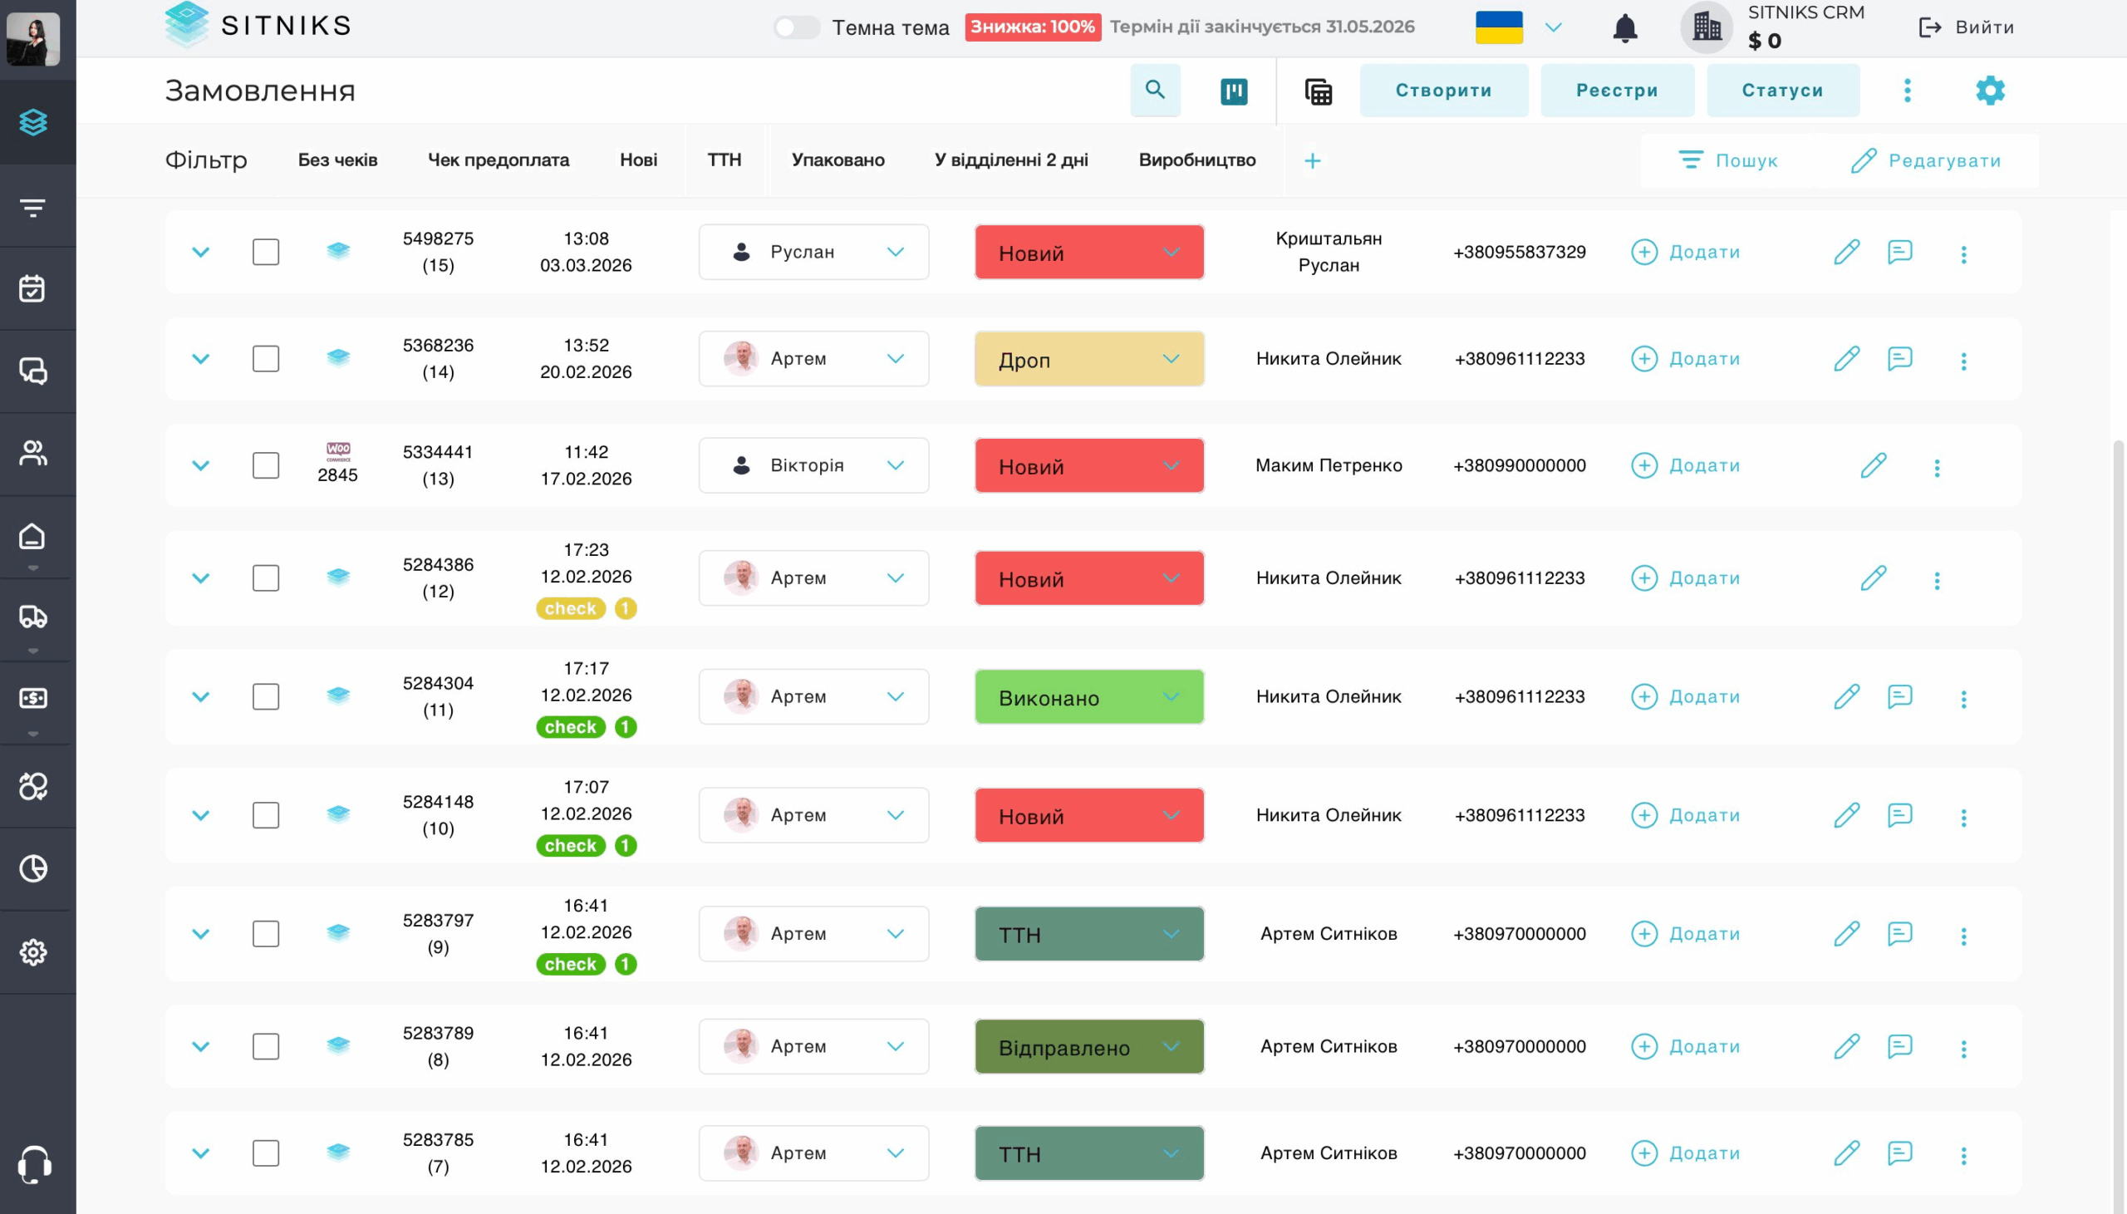
Task: Open the analytics pie chart section
Action: click(x=33, y=867)
